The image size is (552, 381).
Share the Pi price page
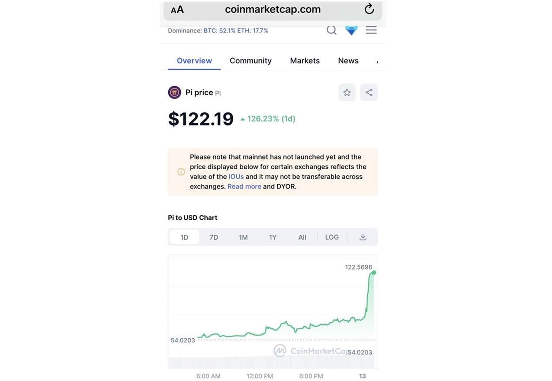[369, 92]
